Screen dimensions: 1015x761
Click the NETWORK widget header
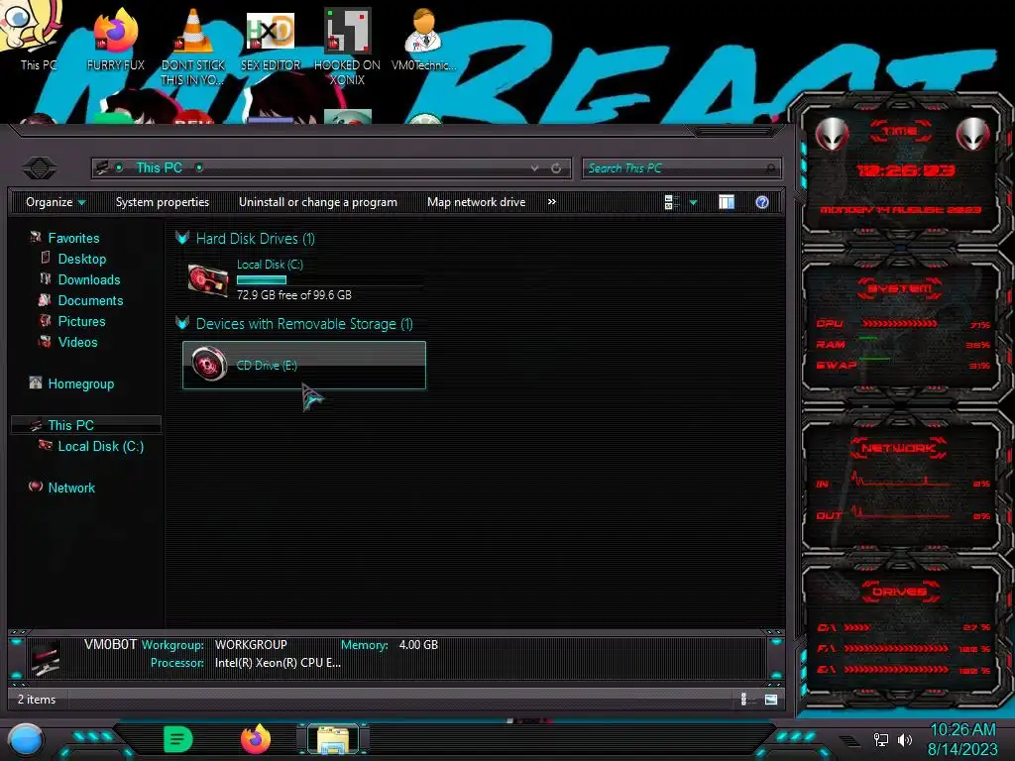click(898, 448)
